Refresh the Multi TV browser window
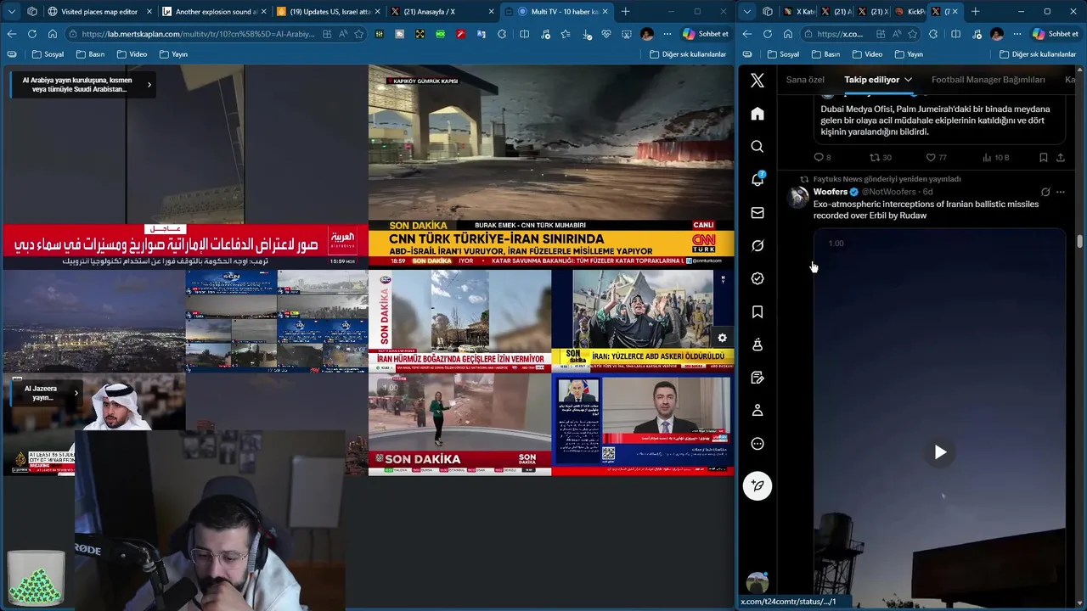Viewport: 1087px width, 611px height. (32, 34)
